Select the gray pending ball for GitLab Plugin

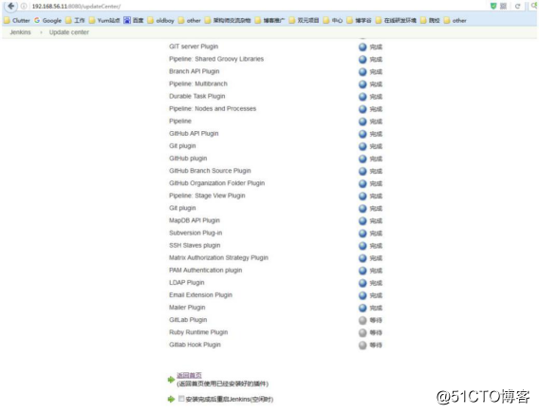tap(362, 320)
